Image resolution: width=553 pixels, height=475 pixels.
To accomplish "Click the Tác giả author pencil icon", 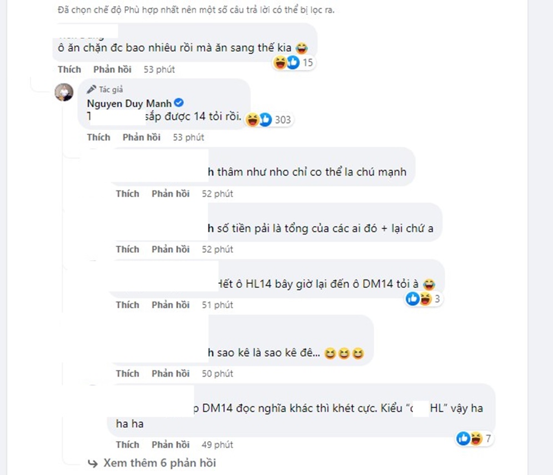I will click(92, 89).
